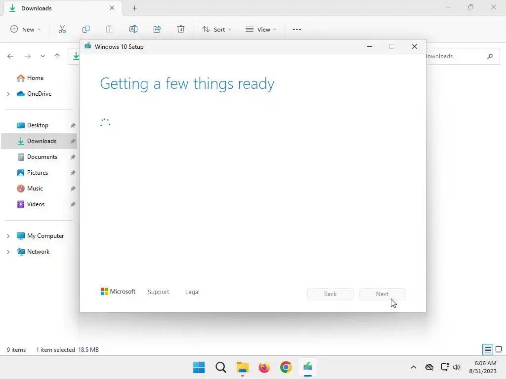506x379 pixels.
Task: Click the search magnifier in Downloads search box
Action: (x=490, y=56)
